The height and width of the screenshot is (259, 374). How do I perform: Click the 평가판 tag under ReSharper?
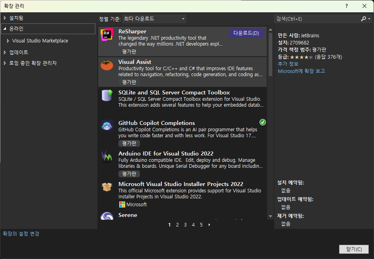point(129,52)
